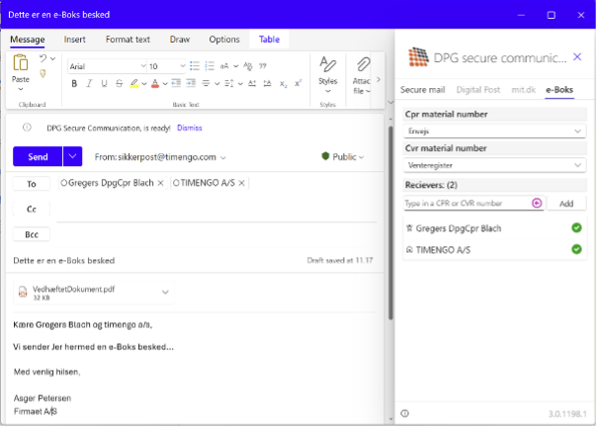Open the Arial font name dropdown

143,66
